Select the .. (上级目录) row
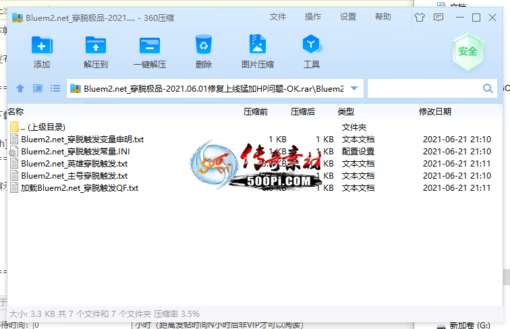This screenshot has width=510, height=329. (x=254, y=127)
